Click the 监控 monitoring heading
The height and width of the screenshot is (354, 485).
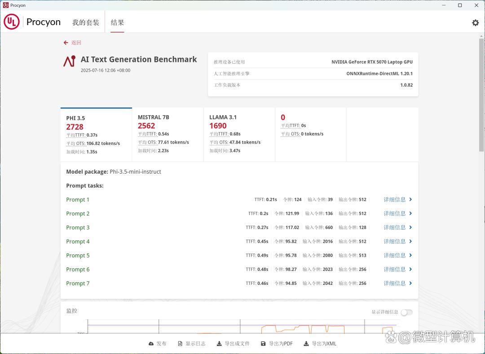tap(72, 311)
